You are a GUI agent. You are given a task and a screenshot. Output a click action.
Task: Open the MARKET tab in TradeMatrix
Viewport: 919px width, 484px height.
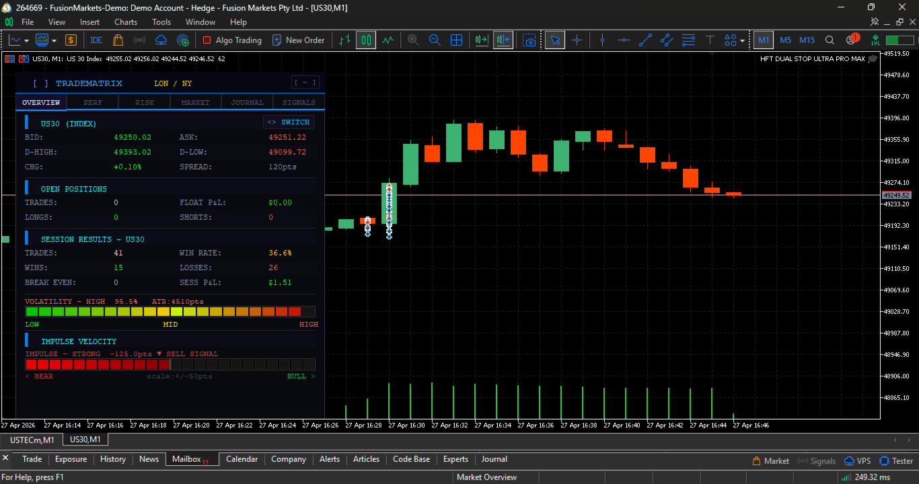196,103
